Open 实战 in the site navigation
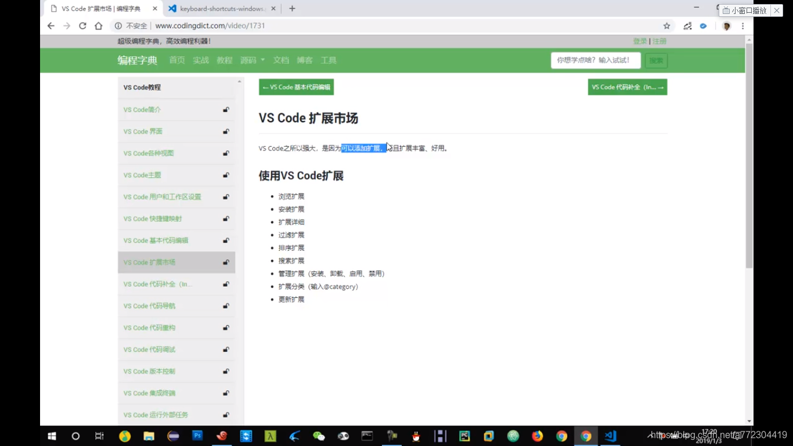 pos(201,60)
